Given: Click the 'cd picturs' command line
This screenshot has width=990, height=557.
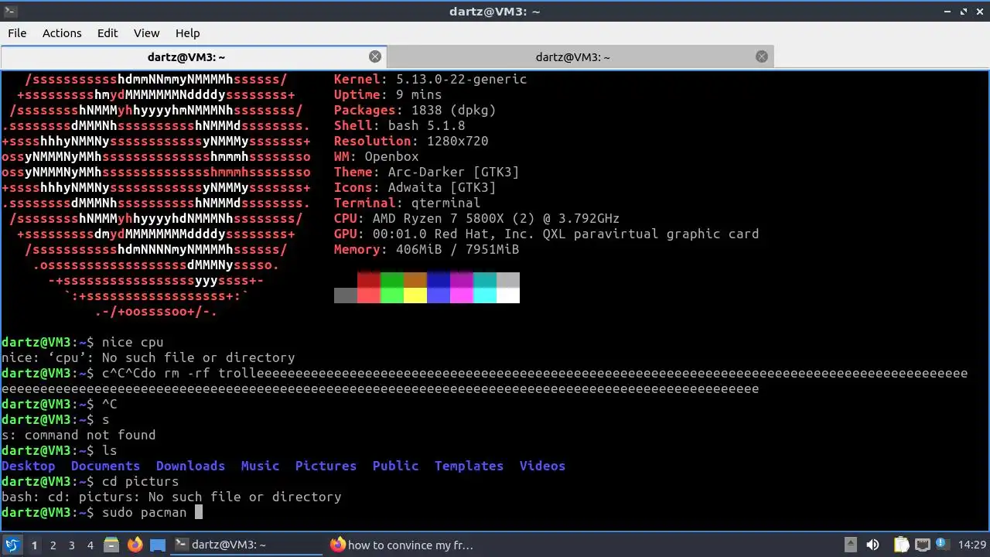Looking at the screenshot, I should (x=90, y=481).
